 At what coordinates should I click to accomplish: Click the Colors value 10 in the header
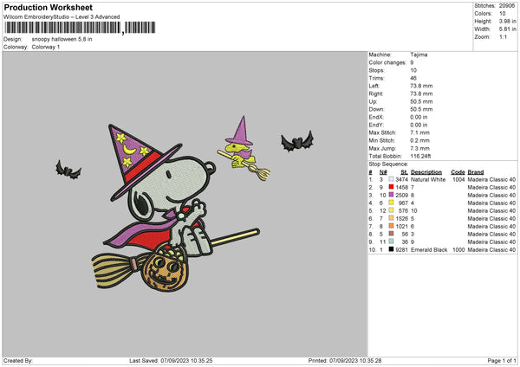[x=502, y=14]
